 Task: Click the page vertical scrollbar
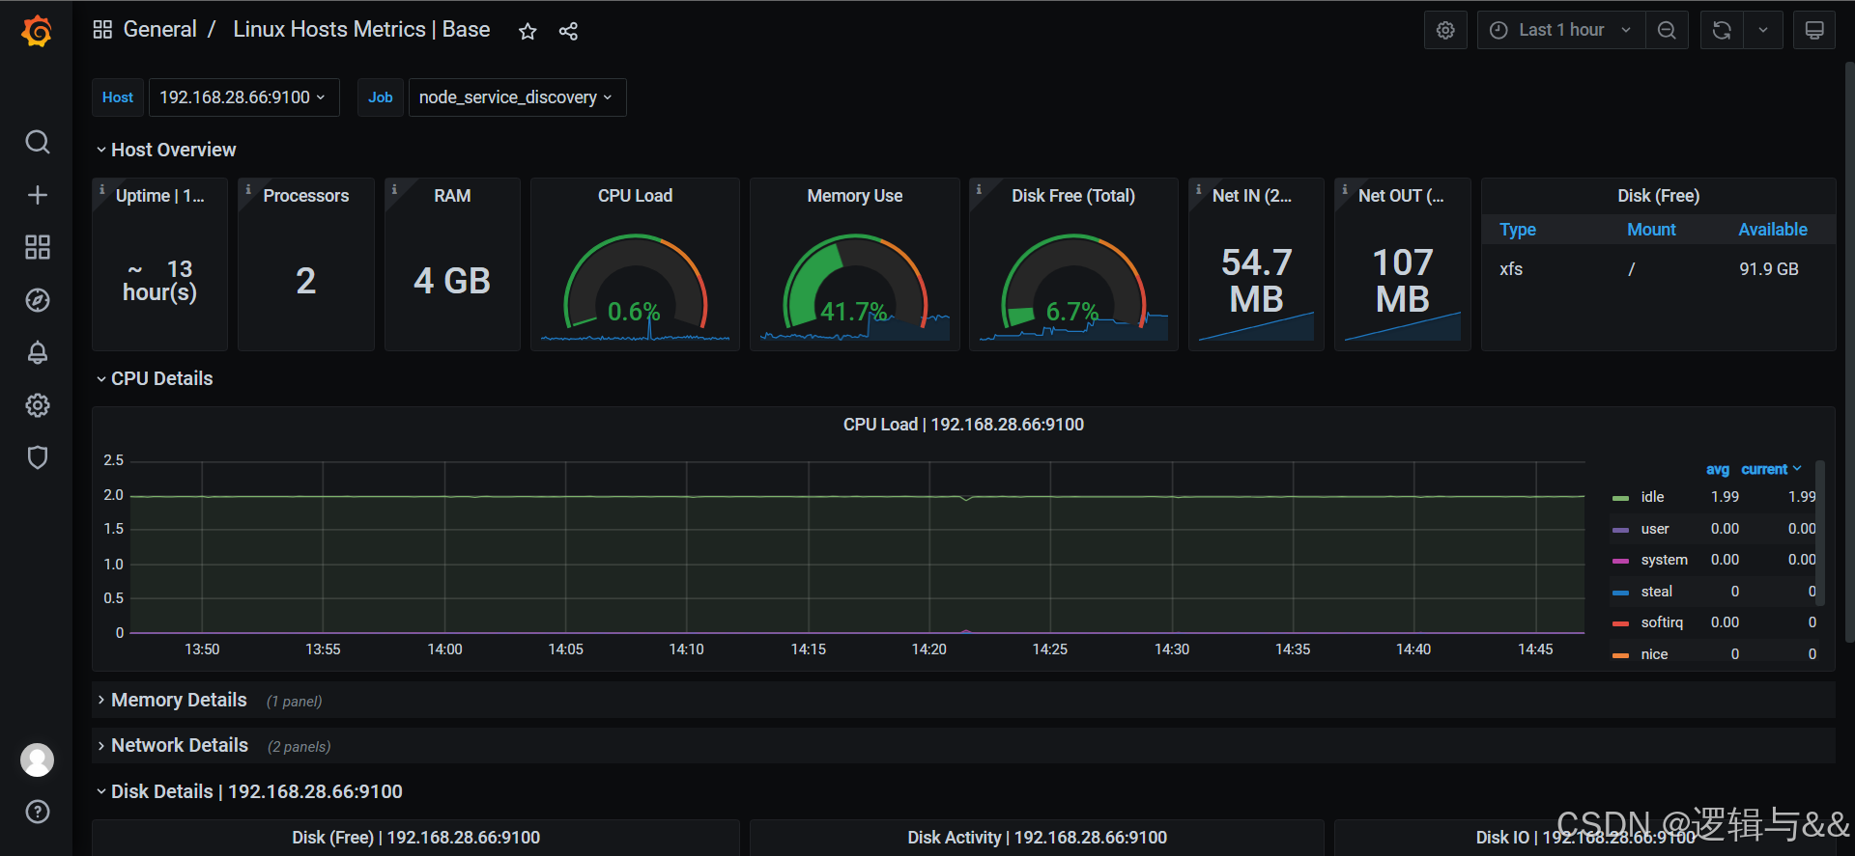(x=1849, y=352)
